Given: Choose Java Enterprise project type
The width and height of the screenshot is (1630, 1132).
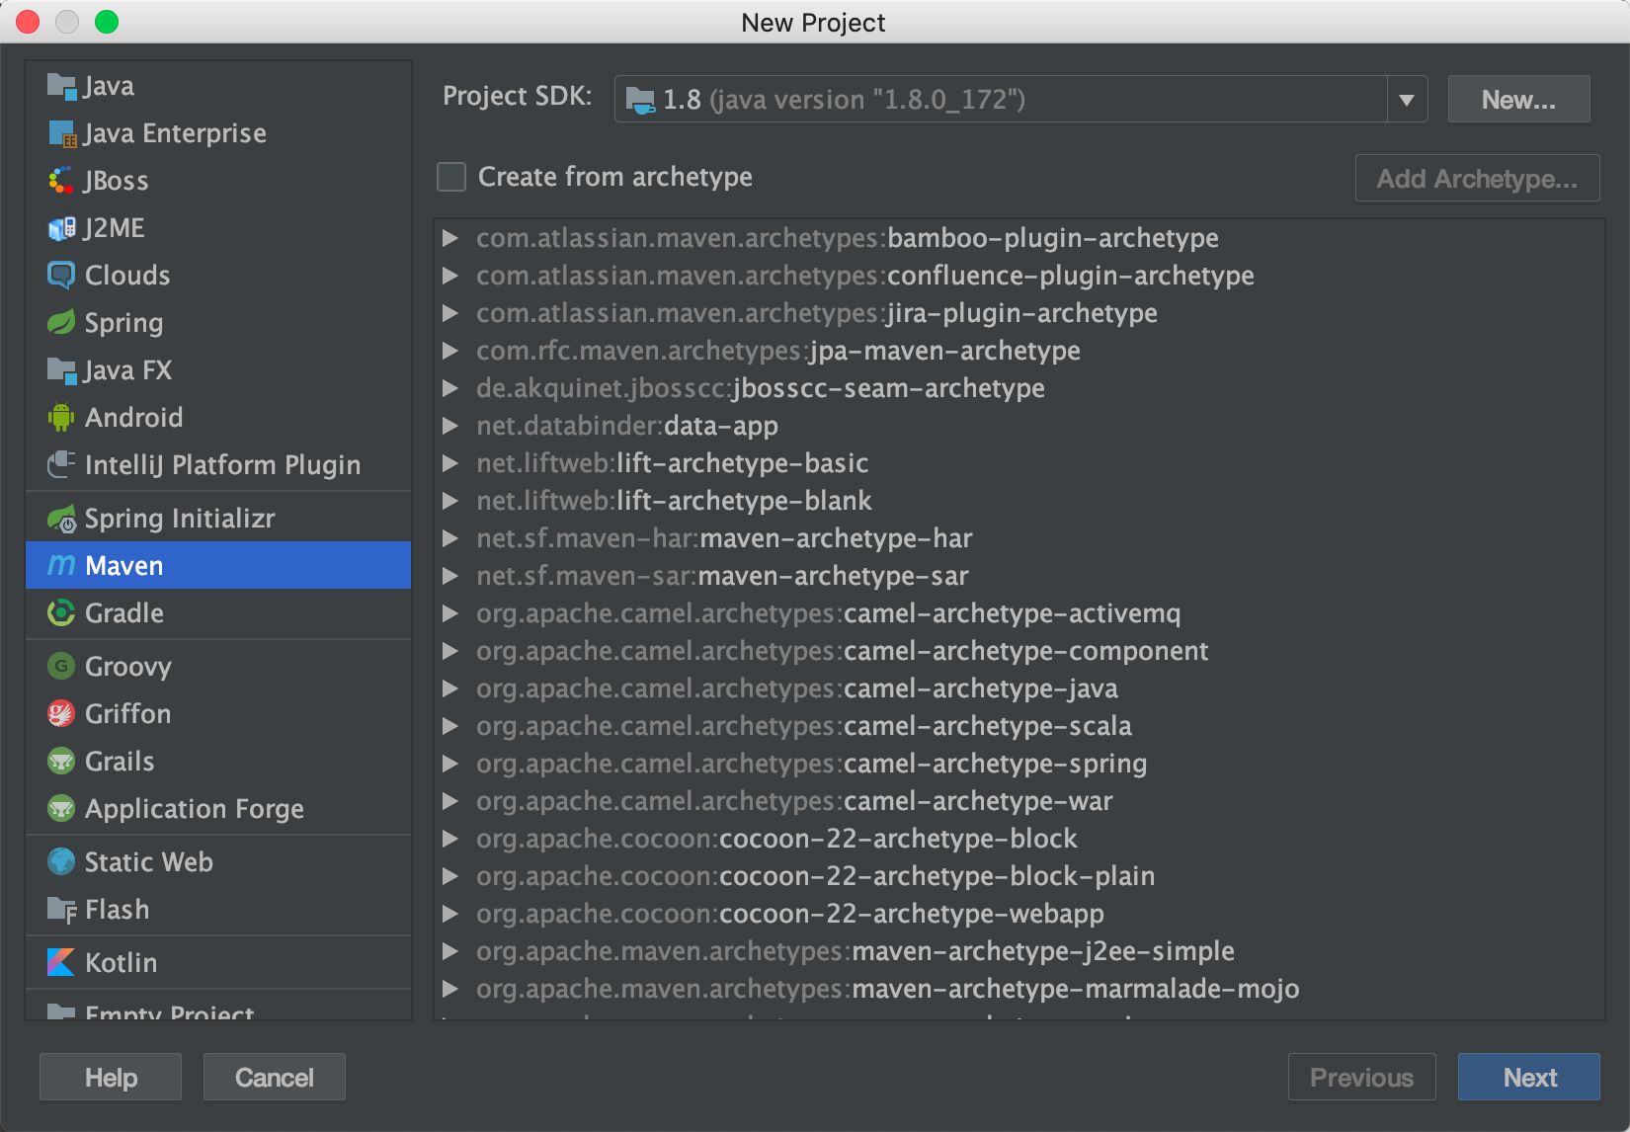Looking at the screenshot, I should tap(218, 133).
